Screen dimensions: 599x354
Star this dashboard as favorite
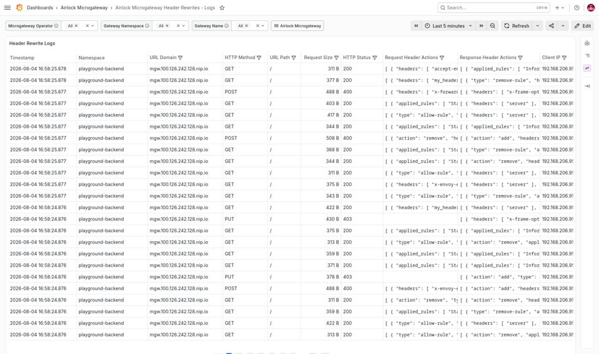222,7
